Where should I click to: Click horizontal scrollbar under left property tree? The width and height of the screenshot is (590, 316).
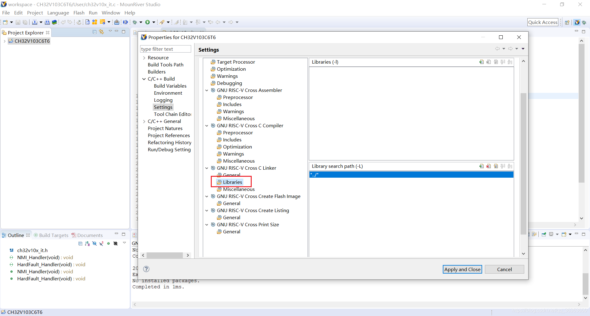click(x=165, y=255)
